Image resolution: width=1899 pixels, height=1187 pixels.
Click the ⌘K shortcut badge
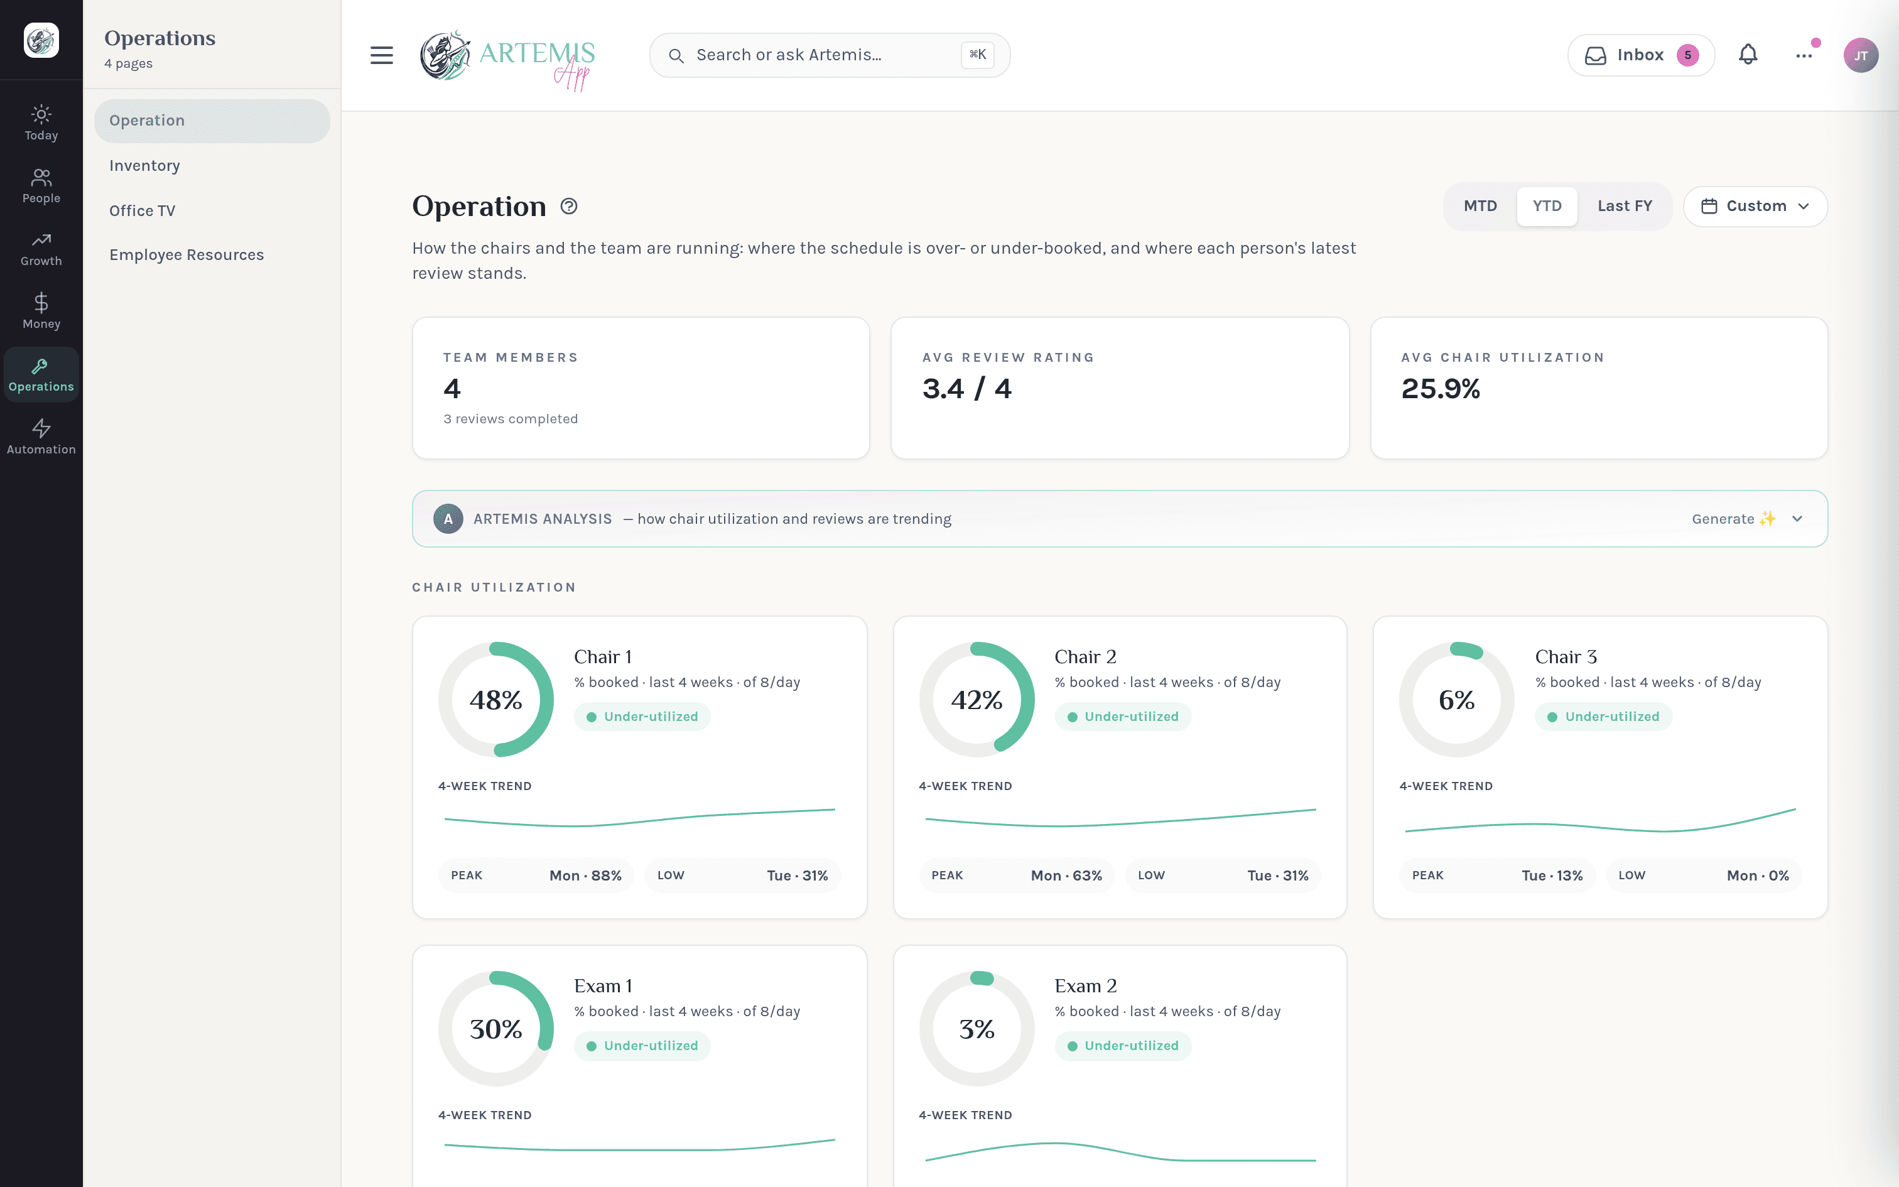(x=977, y=55)
